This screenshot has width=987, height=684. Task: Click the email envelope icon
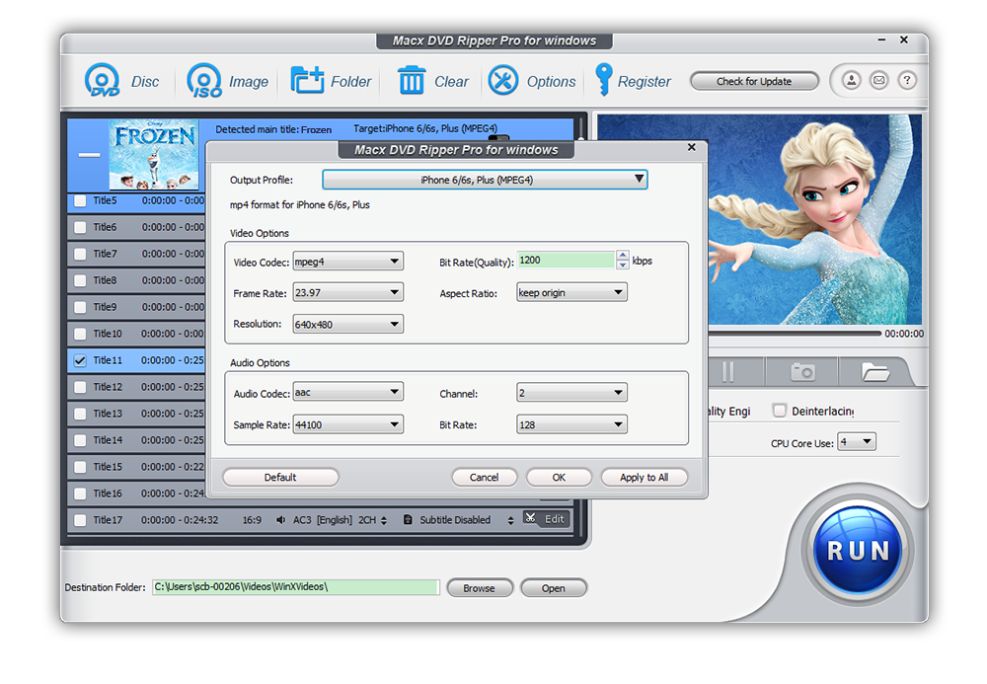878,81
